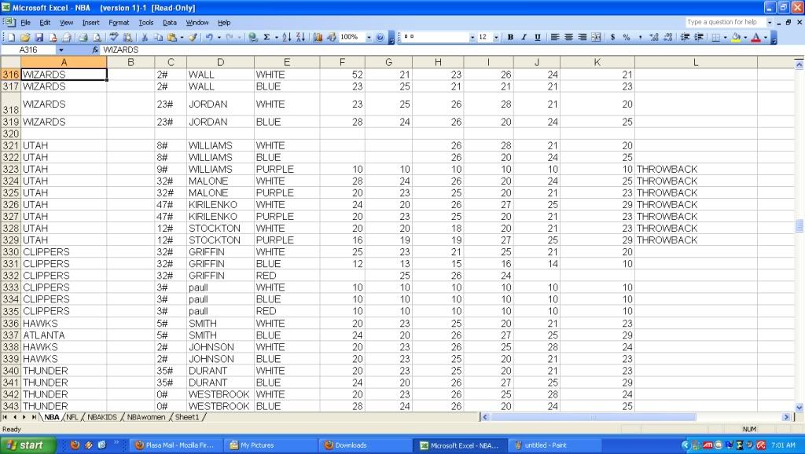805x454 pixels.
Task: Click the Open folder icon in the toolbar
Action: (x=25, y=37)
